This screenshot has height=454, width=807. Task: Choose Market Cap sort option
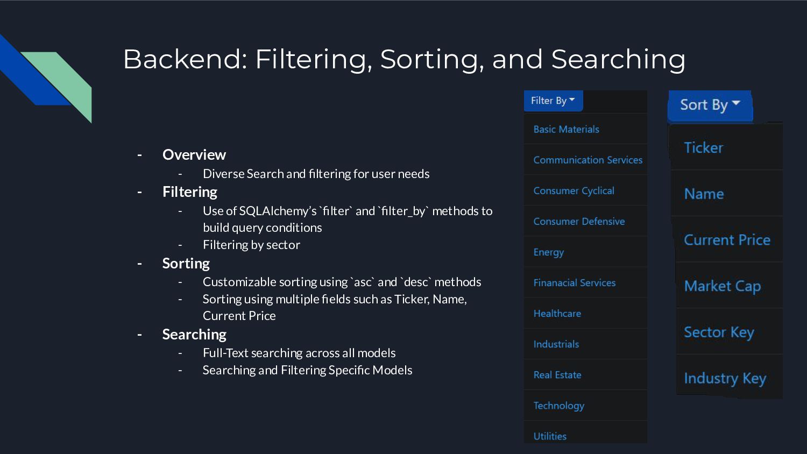[729, 286]
